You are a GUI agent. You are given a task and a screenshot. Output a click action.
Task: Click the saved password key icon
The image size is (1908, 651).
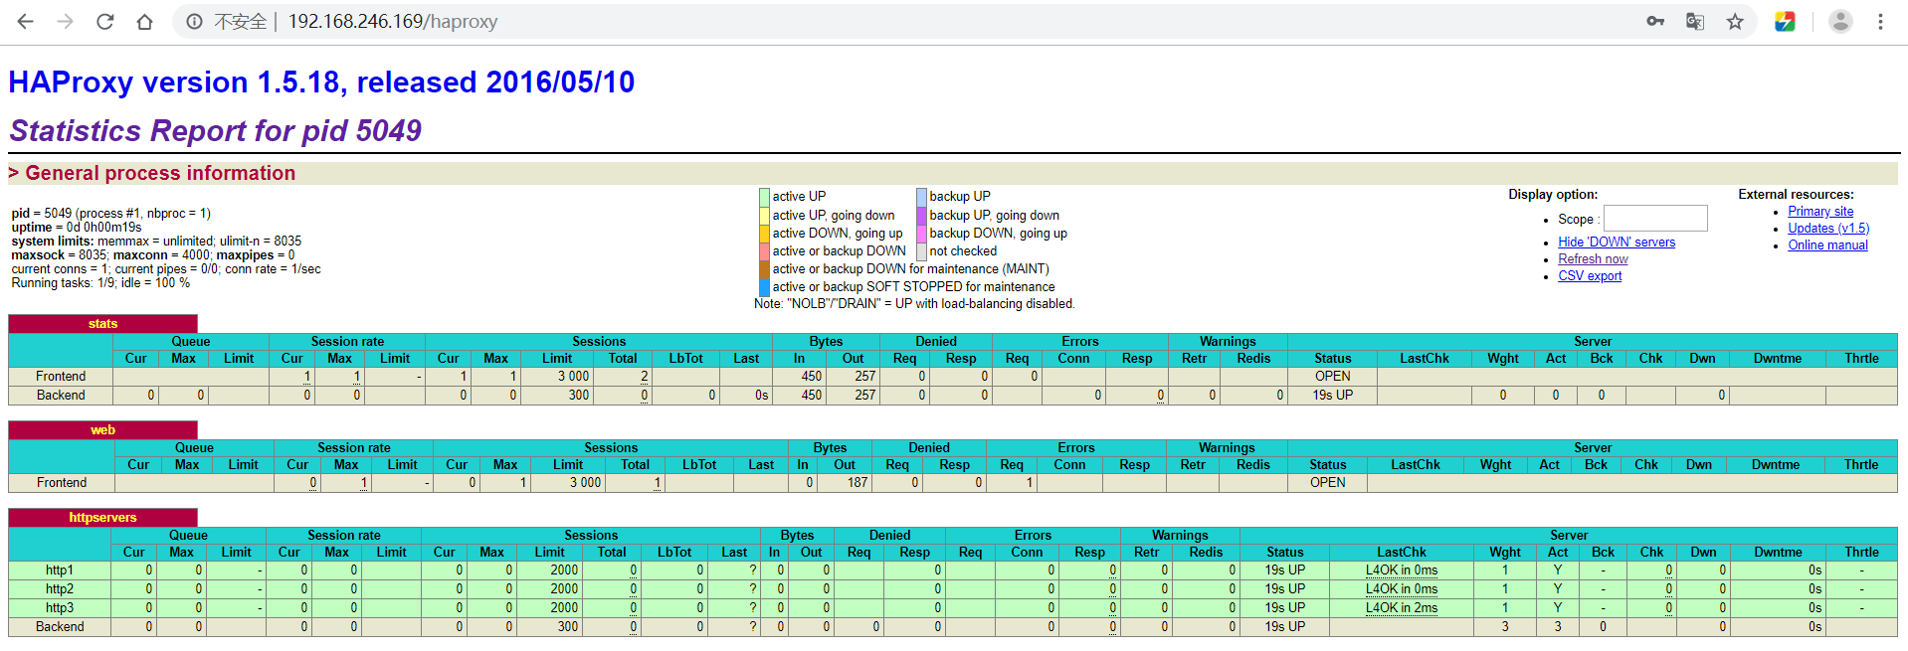1655,21
